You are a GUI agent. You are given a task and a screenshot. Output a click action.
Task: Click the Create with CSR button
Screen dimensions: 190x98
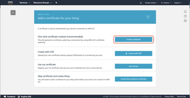134,53
